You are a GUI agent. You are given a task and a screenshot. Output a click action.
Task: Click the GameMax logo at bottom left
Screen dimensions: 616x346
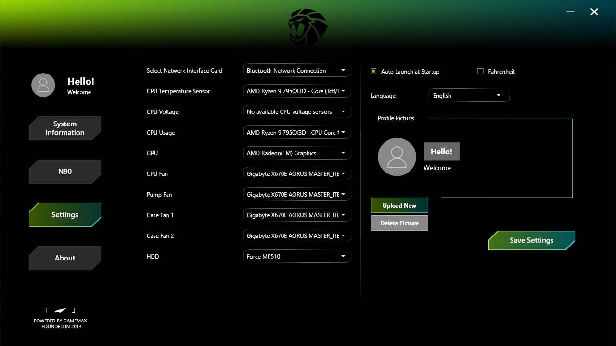coord(60,310)
